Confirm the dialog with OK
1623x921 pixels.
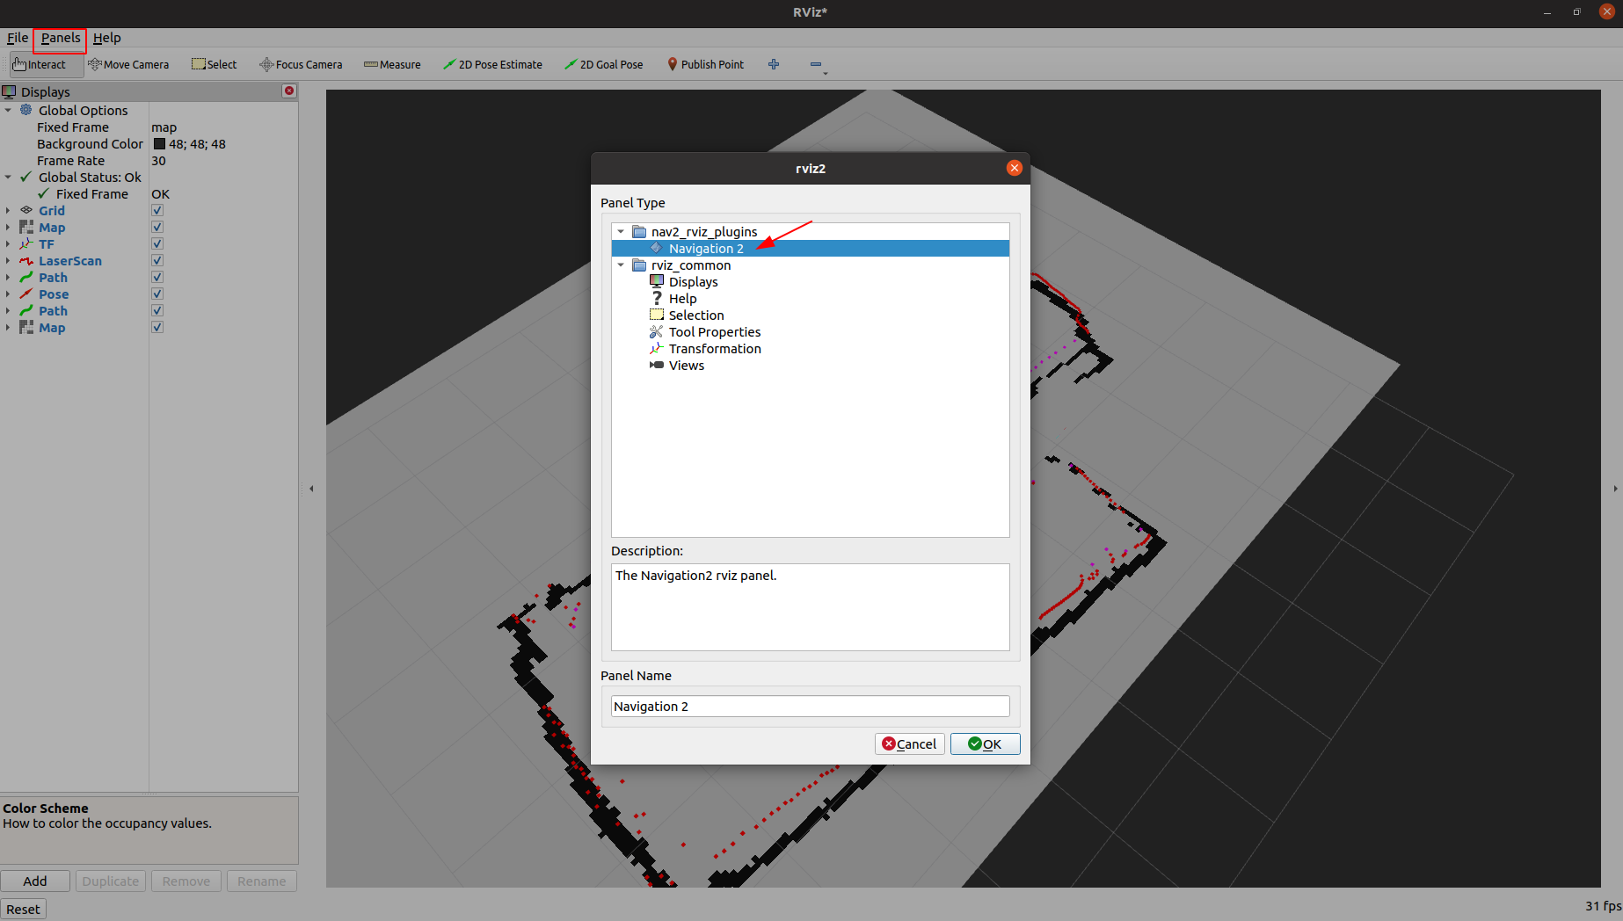(985, 743)
